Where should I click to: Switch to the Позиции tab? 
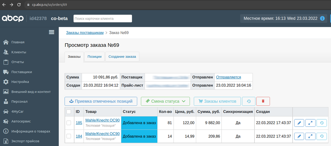point(94,57)
